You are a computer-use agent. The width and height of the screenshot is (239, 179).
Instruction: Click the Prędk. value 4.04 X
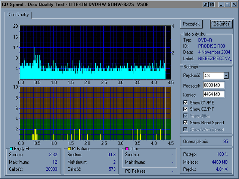click(222, 169)
